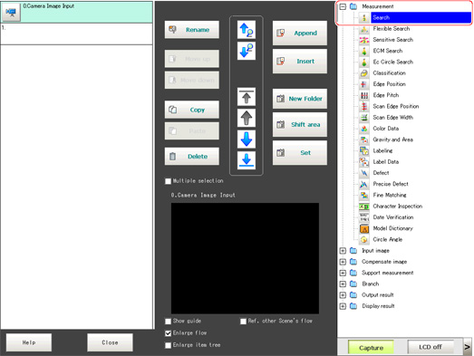Click the Scan Edge Width icon

pos(364,118)
